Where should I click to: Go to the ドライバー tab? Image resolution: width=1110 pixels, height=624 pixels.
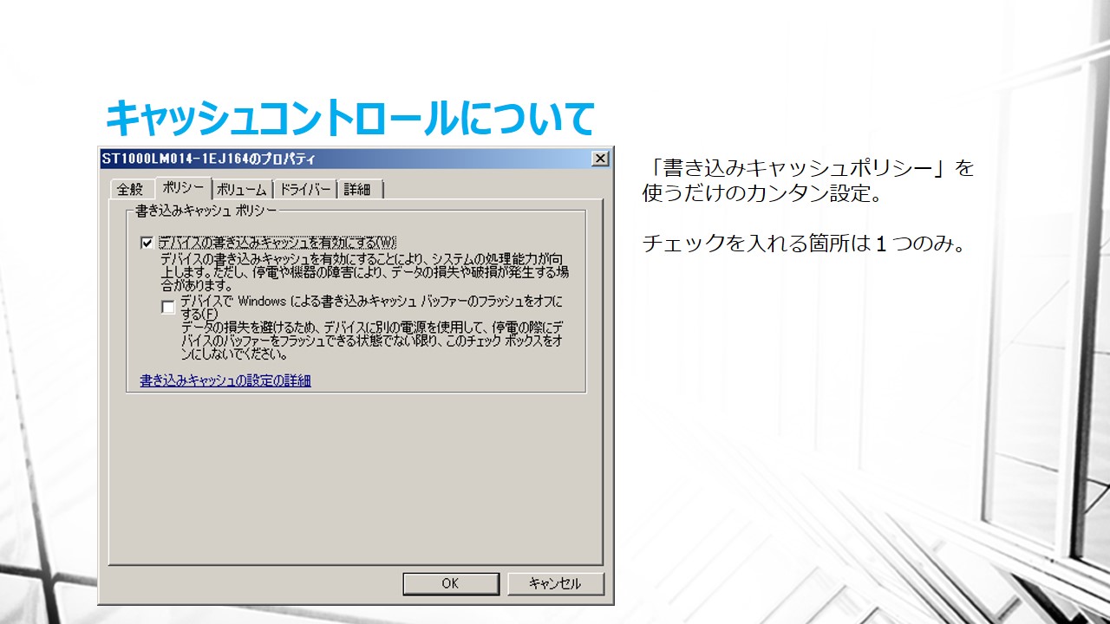(304, 190)
